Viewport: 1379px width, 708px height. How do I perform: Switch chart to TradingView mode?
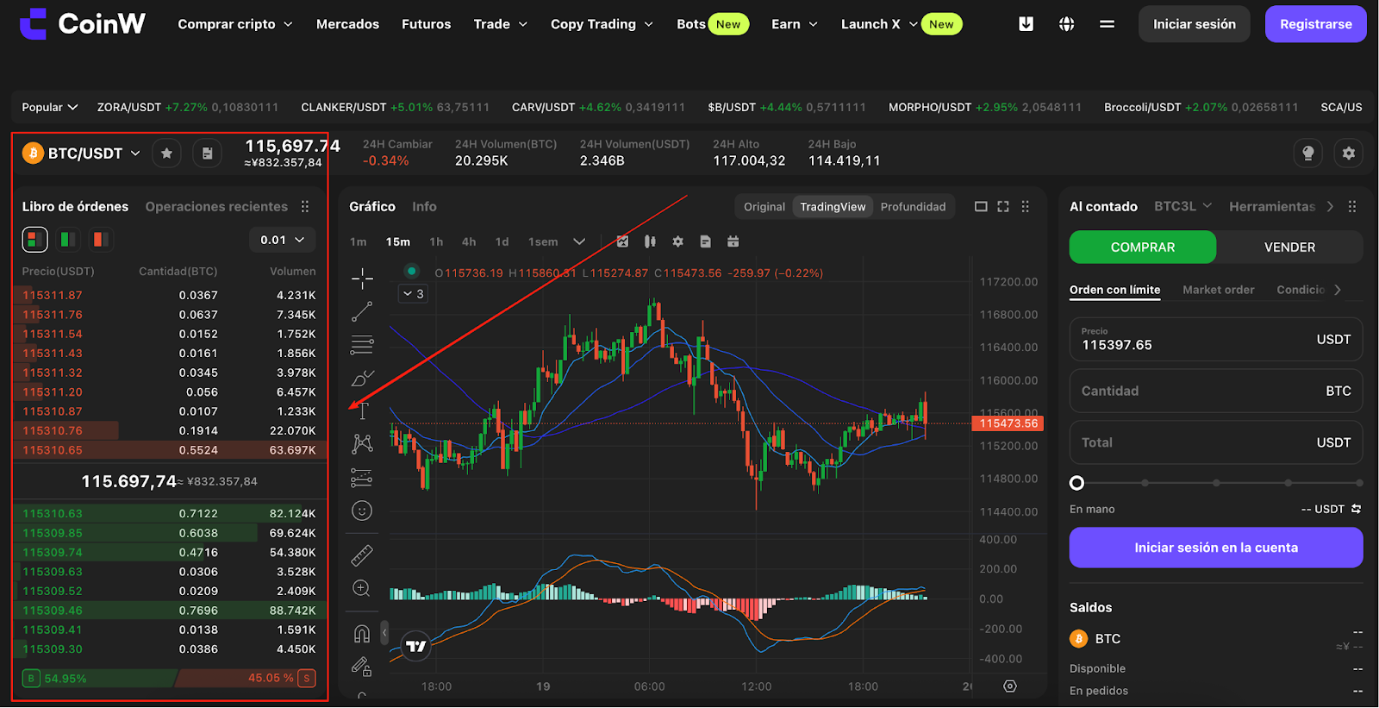[833, 207]
